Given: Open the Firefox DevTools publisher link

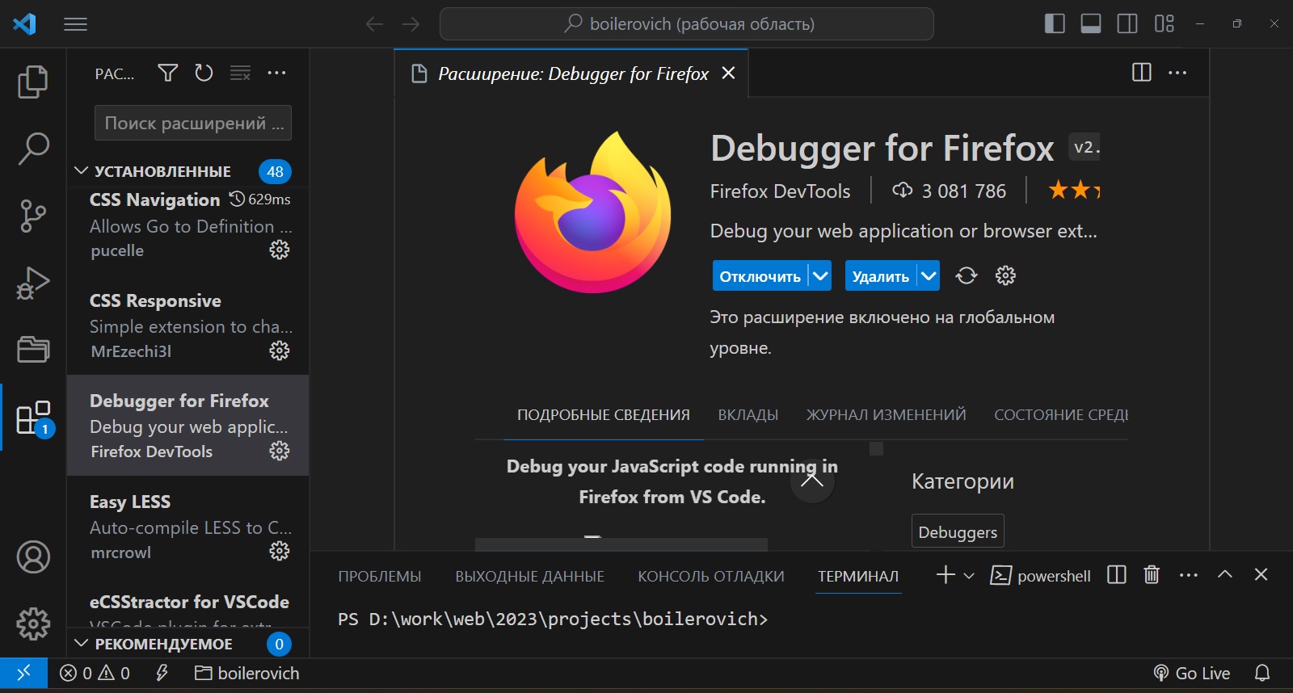Looking at the screenshot, I should [x=780, y=191].
